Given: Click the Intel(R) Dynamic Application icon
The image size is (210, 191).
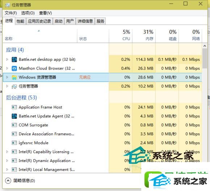Looking at the screenshot, I should [14, 161].
